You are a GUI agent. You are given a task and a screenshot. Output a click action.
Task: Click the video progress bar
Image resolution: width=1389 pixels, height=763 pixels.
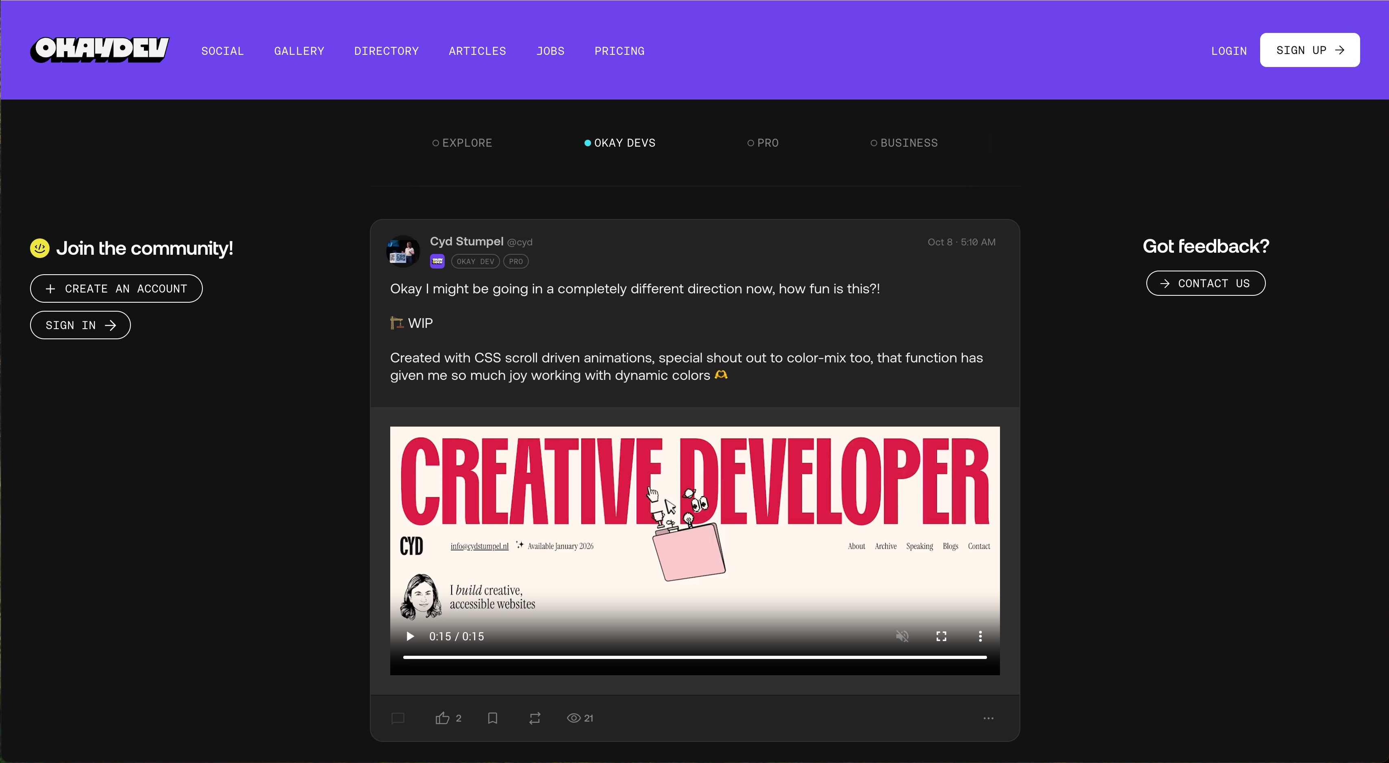point(694,657)
